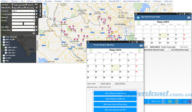Open Bán hàng menu
Viewport: 192px width, 112px height.
click(49, 1)
